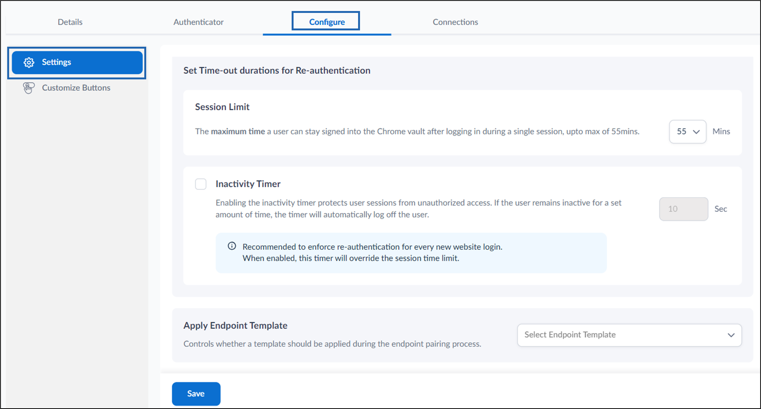761x409 pixels.
Task: Click the Save button
Action: pyautogui.click(x=196, y=393)
